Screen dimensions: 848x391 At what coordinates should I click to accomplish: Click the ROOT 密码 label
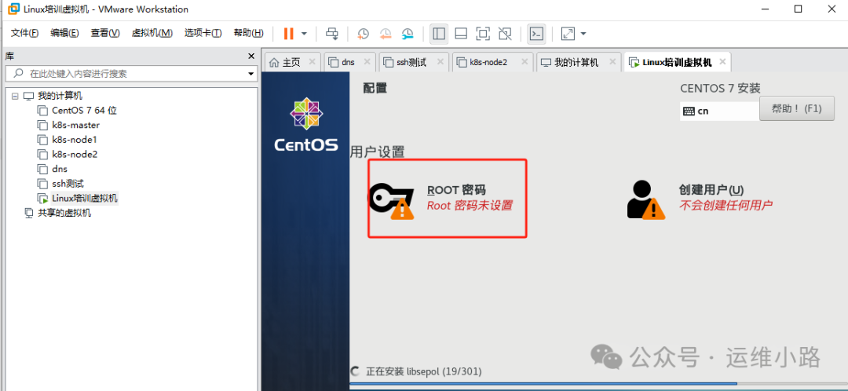tap(456, 190)
